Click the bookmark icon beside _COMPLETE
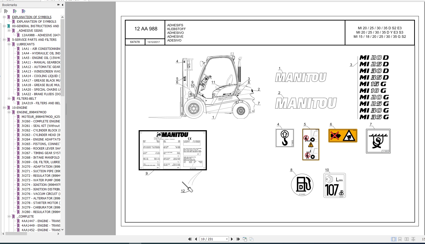 point(13,217)
